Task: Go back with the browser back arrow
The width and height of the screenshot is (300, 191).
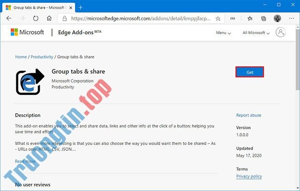Action: [9, 18]
